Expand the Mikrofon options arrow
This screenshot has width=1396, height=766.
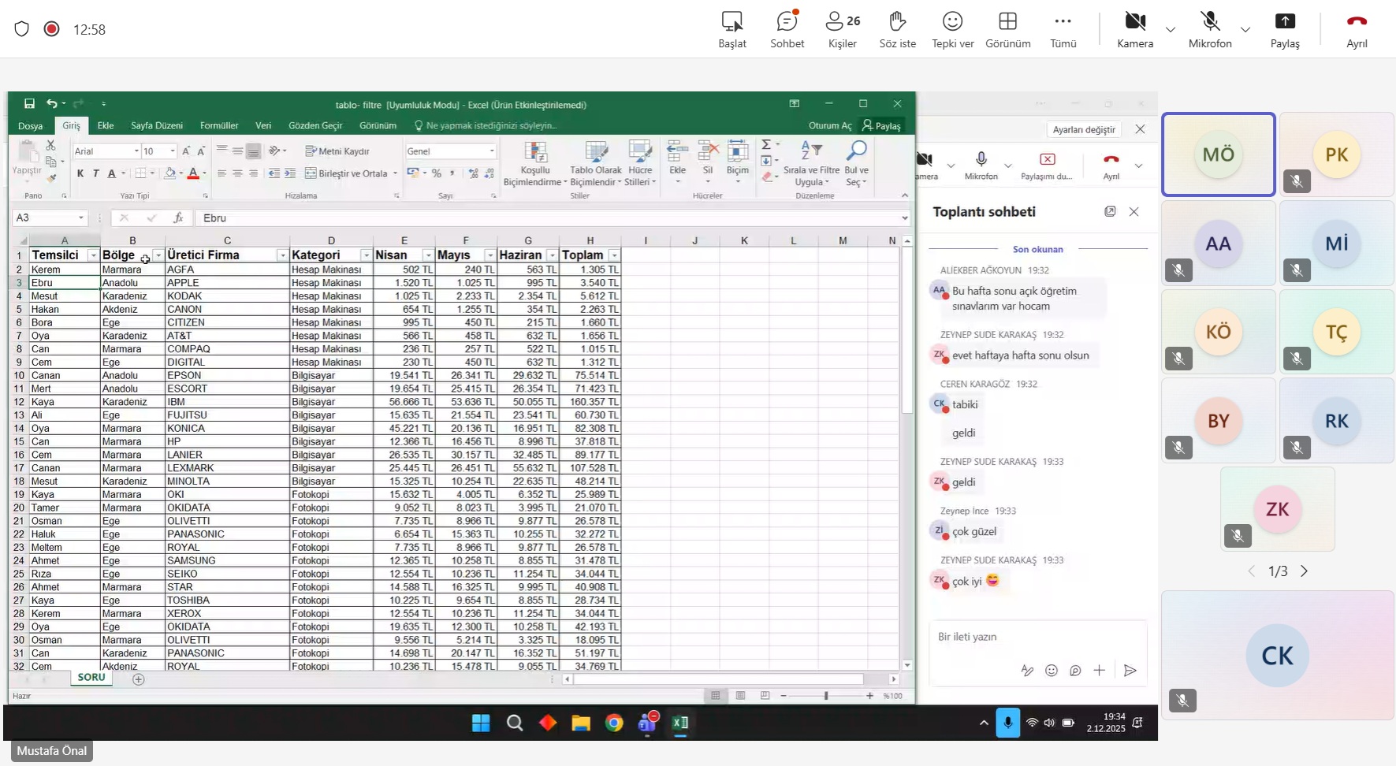1245,30
